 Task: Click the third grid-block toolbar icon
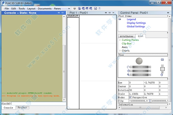pyautogui.click(x=91, y=8)
